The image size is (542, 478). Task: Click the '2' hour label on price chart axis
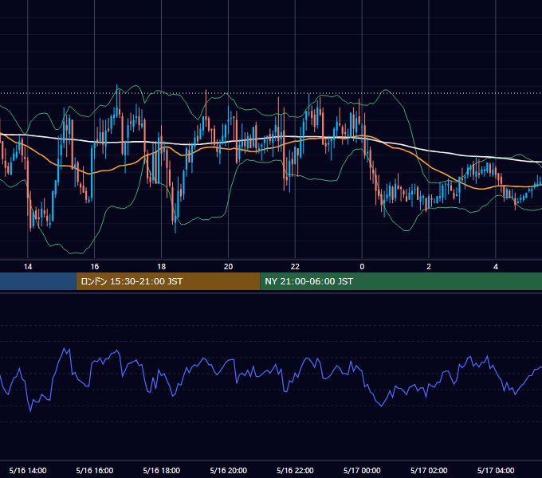429,267
